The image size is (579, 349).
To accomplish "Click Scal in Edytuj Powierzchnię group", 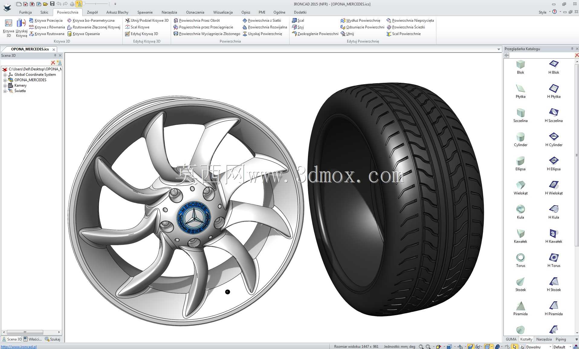I will point(298,21).
